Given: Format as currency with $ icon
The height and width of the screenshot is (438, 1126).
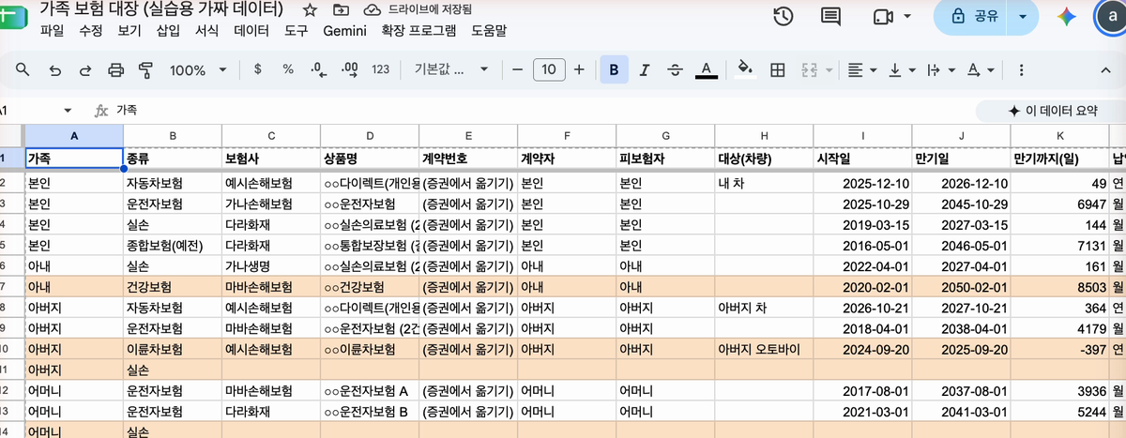Looking at the screenshot, I should click(x=258, y=69).
